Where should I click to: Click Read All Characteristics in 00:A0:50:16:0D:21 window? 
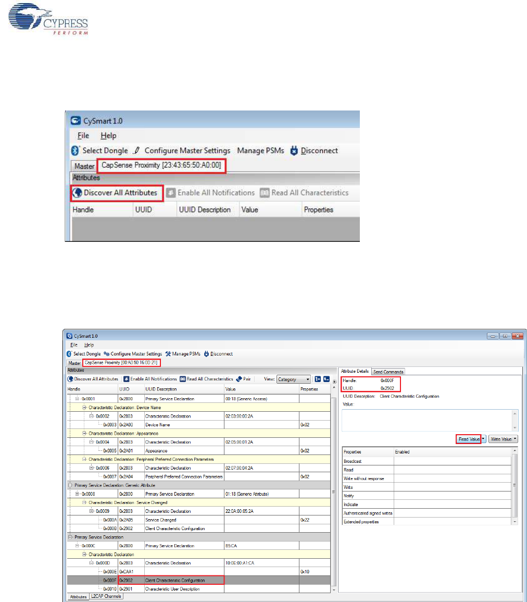[206, 379]
